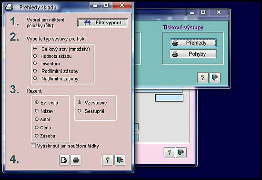Toggle the Filtr vypnut button
Viewport: 262px width, 180px height.
click(102, 22)
